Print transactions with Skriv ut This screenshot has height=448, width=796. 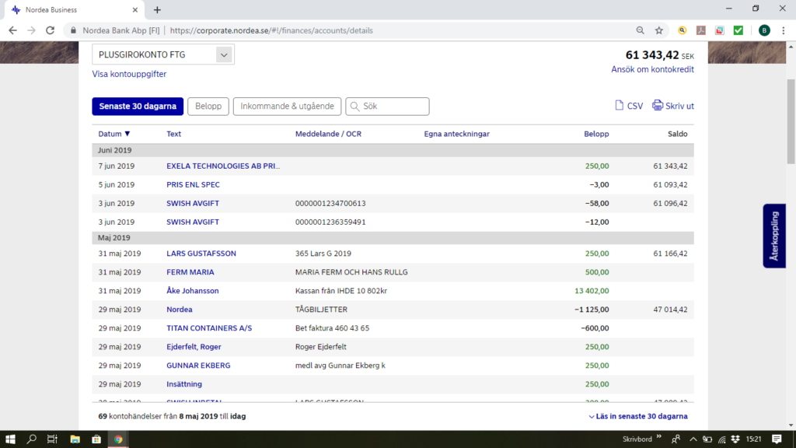point(672,106)
